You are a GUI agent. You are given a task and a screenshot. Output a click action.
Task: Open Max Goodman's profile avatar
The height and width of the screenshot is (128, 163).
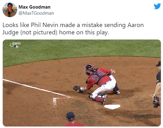coord(10,10)
